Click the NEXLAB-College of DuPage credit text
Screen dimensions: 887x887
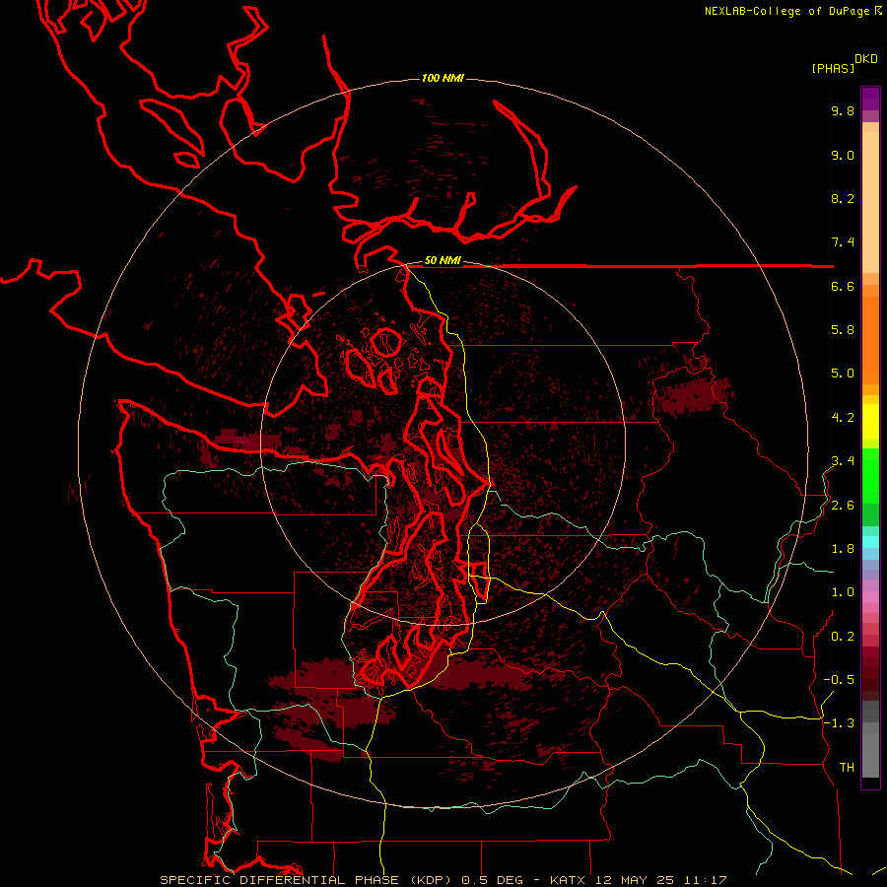point(786,11)
